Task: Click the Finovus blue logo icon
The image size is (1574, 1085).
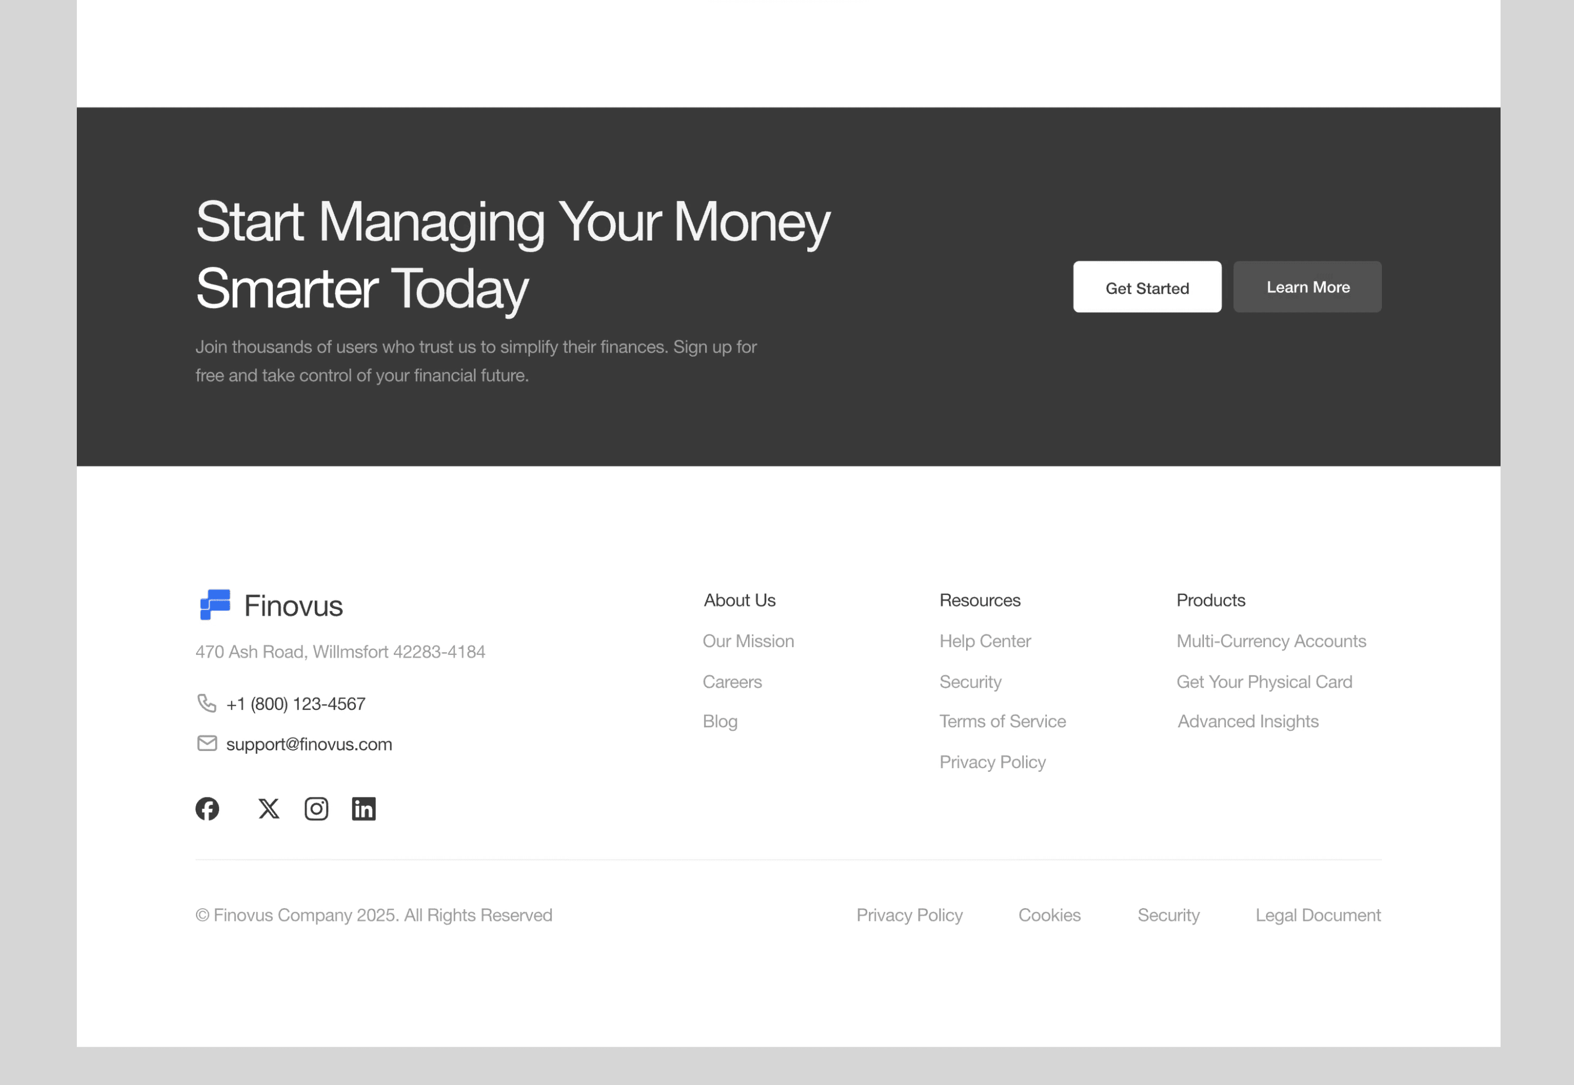Action: (x=215, y=604)
